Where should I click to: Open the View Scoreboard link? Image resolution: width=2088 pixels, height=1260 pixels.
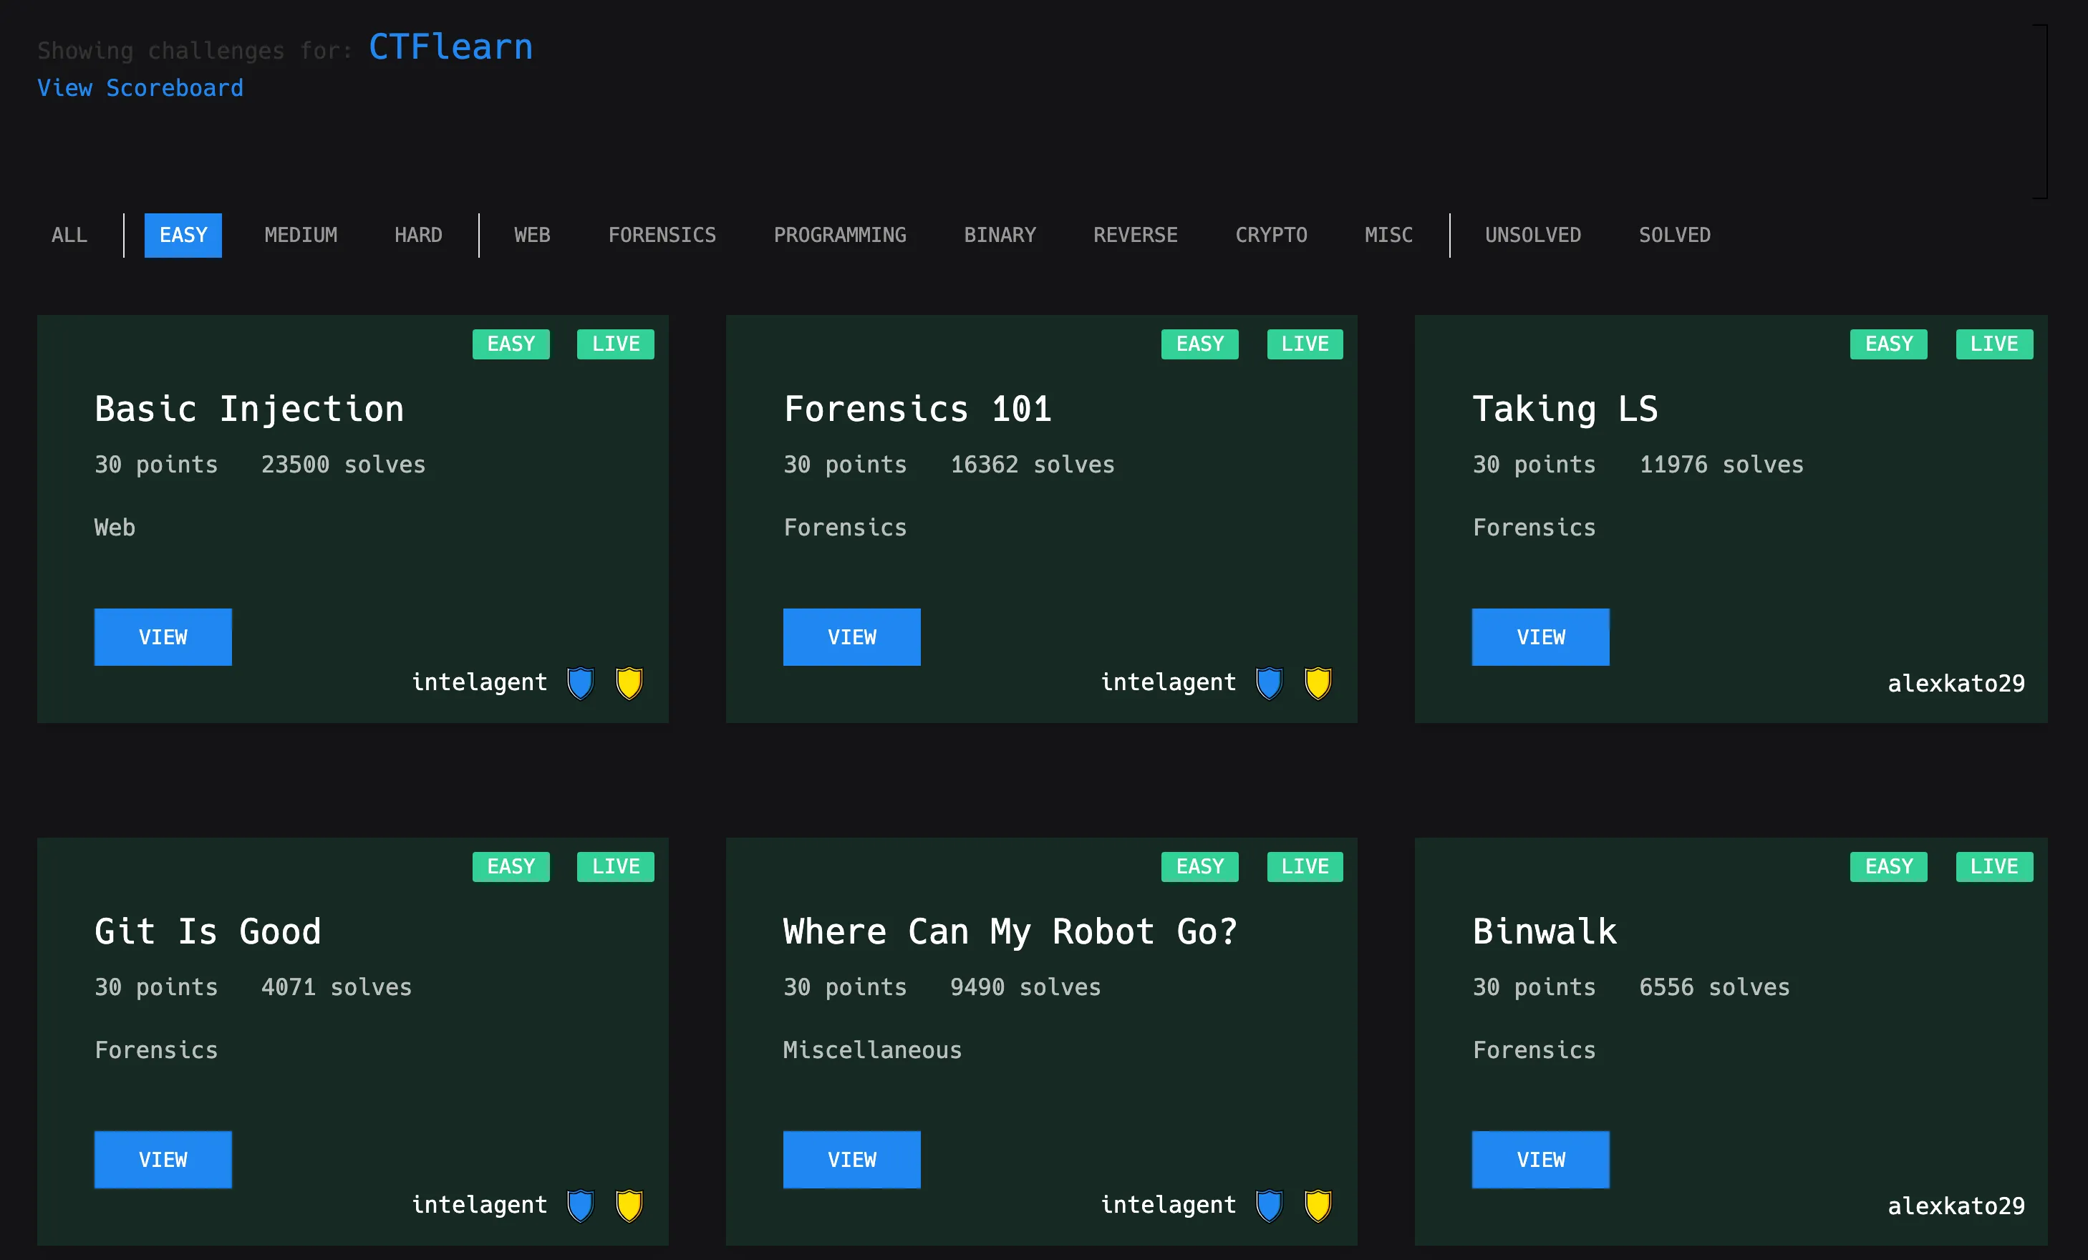[x=140, y=88]
